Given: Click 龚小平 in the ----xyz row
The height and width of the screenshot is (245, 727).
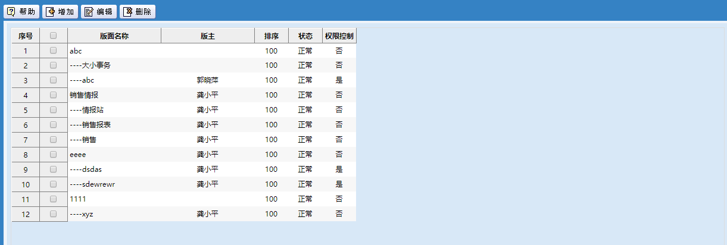Looking at the screenshot, I should [208, 214].
